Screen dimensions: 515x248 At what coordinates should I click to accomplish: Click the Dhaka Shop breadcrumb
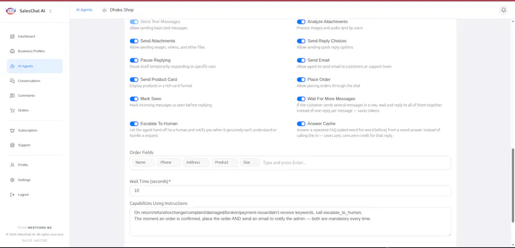point(122,10)
